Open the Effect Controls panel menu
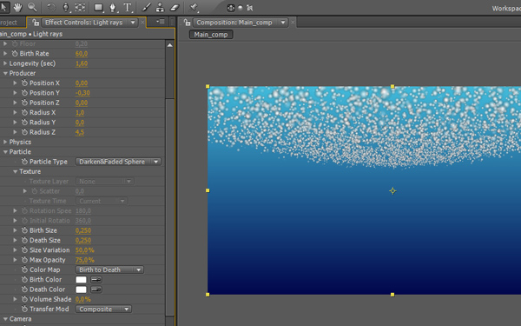This screenshot has height=326, width=521. click(161, 22)
